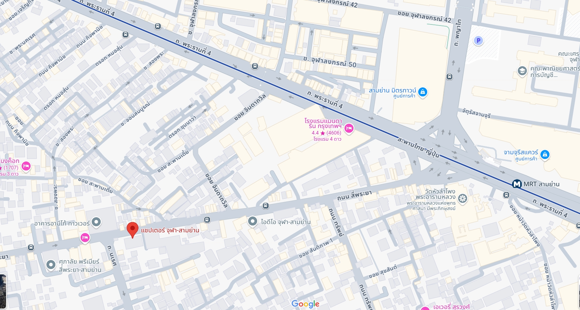Click the Google logo link

(305, 304)
